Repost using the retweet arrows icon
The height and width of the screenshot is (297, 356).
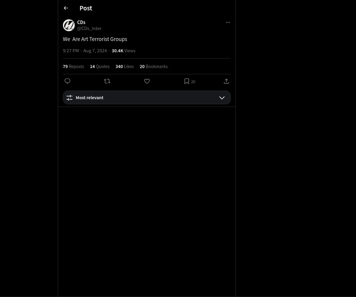pyautogui.click(x=107, y=81)
